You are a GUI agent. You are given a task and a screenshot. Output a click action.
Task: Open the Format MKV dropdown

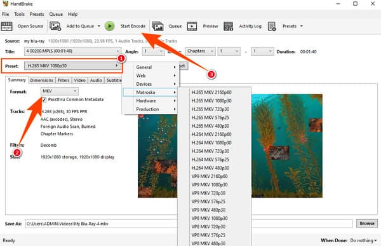[x=60, y=91]
